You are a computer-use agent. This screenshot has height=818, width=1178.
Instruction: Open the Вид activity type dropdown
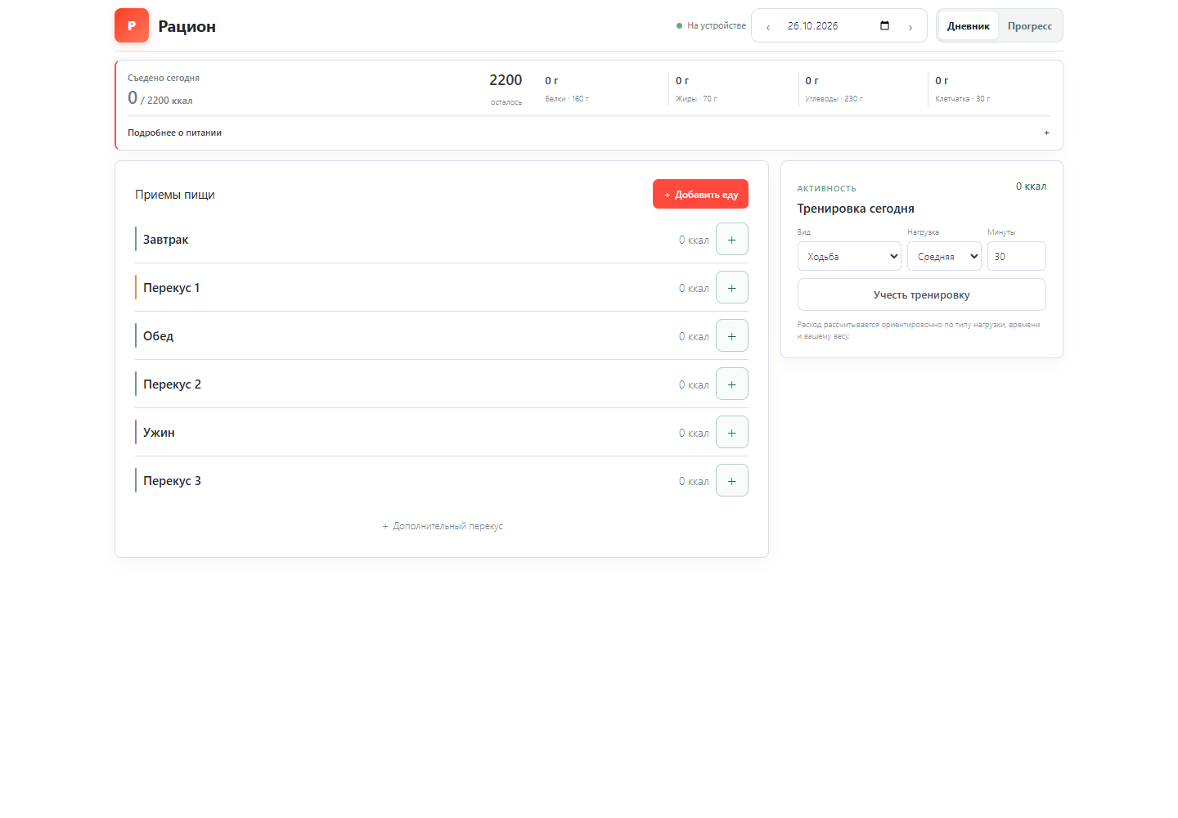pyautogui.click(x=849, y=256)
